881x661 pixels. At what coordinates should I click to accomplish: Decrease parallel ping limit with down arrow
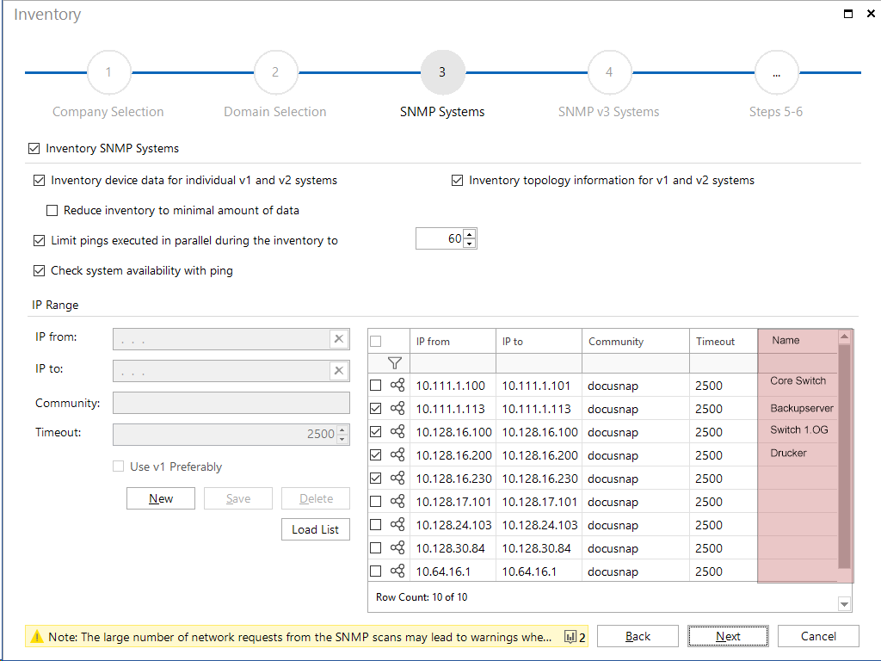(x=469, y=244)
